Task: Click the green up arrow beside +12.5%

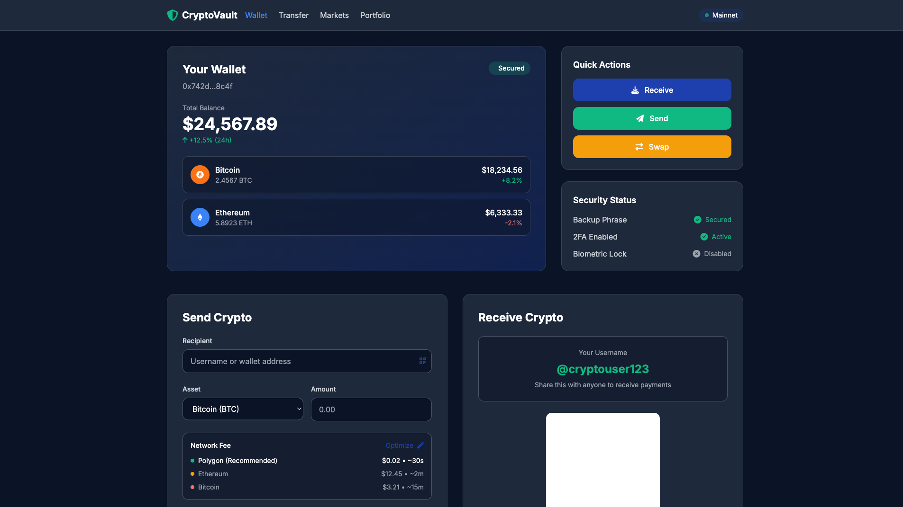Action: [x=185, y=140]
